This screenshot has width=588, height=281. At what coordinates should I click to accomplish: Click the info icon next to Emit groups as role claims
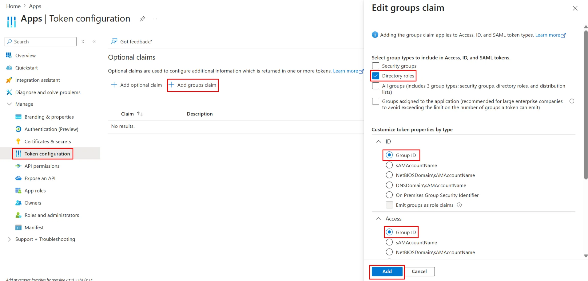pos(459,205)
